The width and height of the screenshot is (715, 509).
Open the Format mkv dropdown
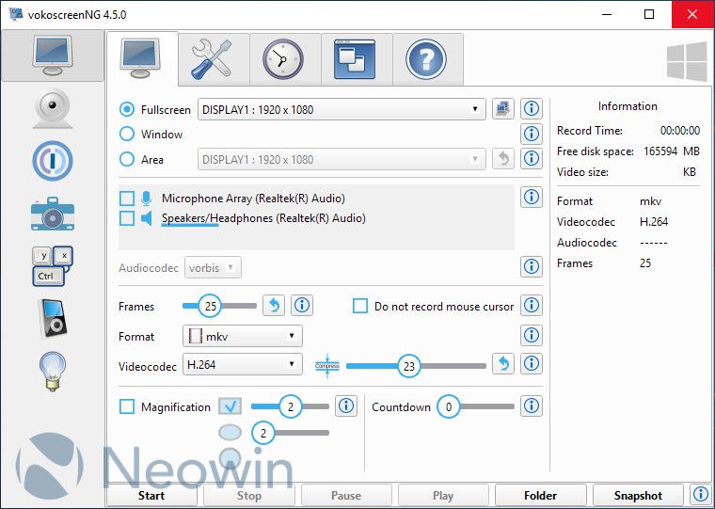242,336
